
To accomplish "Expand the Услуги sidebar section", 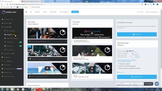I will point(12,57).
